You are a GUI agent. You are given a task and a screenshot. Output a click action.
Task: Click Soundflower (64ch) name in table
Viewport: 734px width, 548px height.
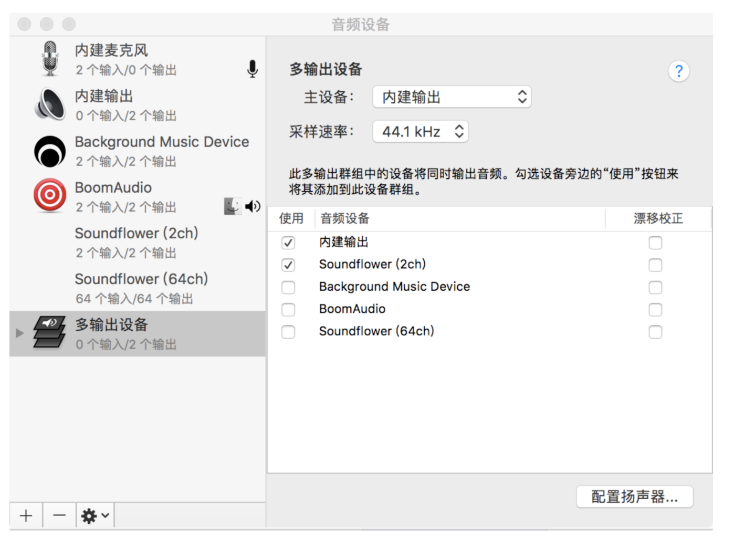pyautogui.click(x=376, y=332)
